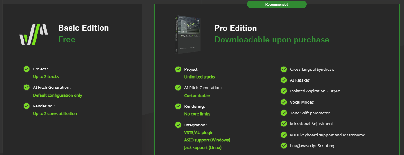Screen dimensions: 404x155
Task: Click the Unlimited tracks text
Action: (200, 77)
